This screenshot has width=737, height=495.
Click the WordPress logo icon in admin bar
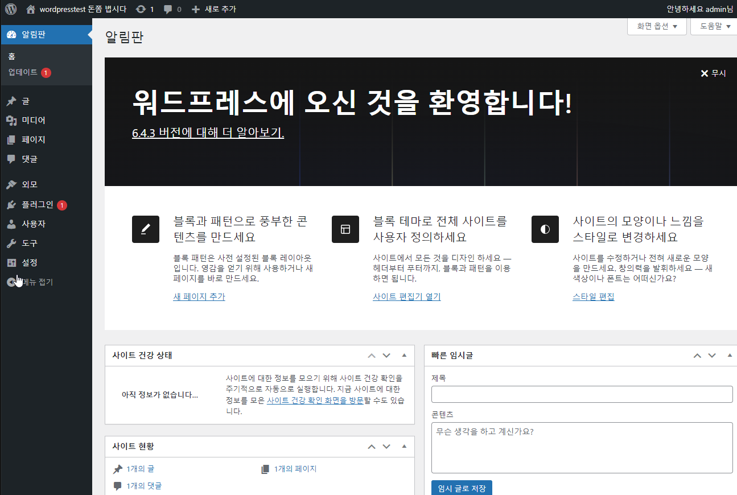(x=11, y=9)
